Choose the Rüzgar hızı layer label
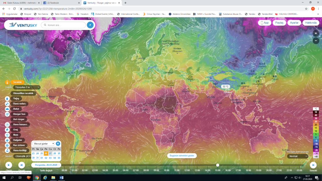The height and width of the screenshot is (181, 322). 19,114
